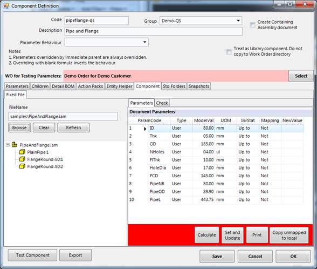
Task: Switch to the Action Packs tab
Action: point(91,86)
